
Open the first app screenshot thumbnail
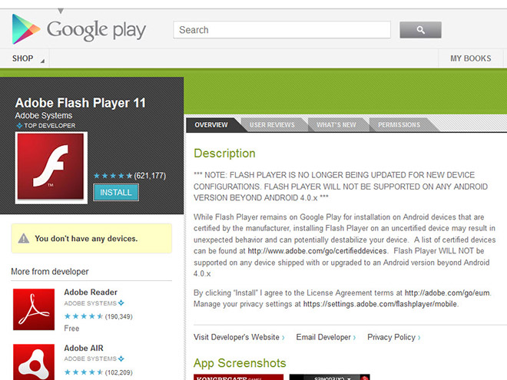[x=238, y=377]
